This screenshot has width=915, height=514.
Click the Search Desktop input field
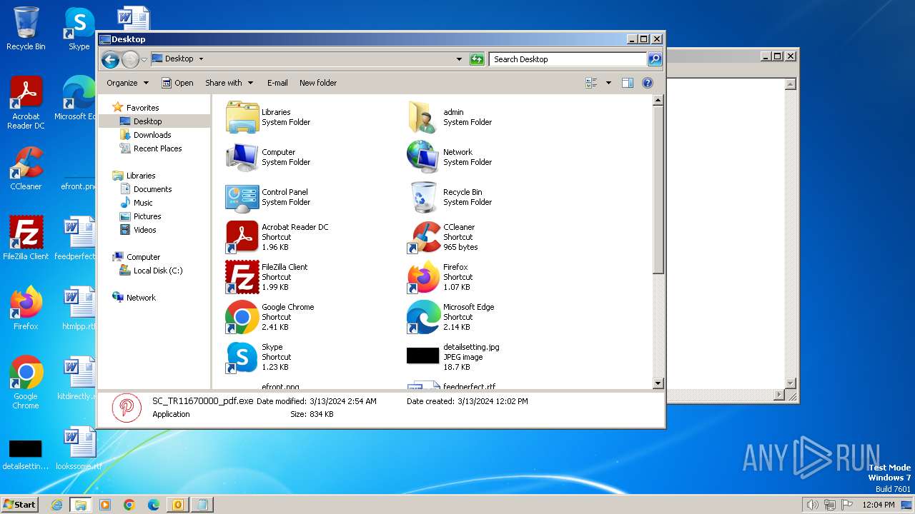(x=568, y=59)
